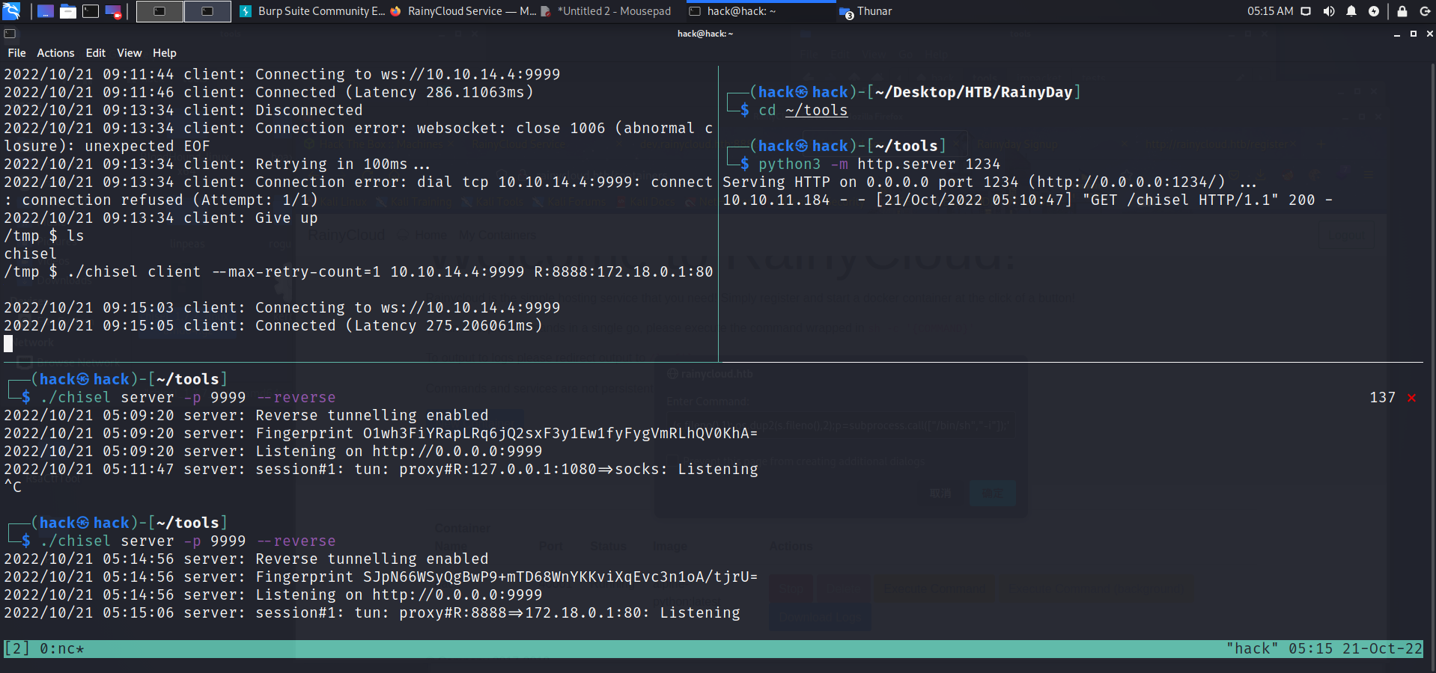Open the notifications bell icon

pos(1351,11)
